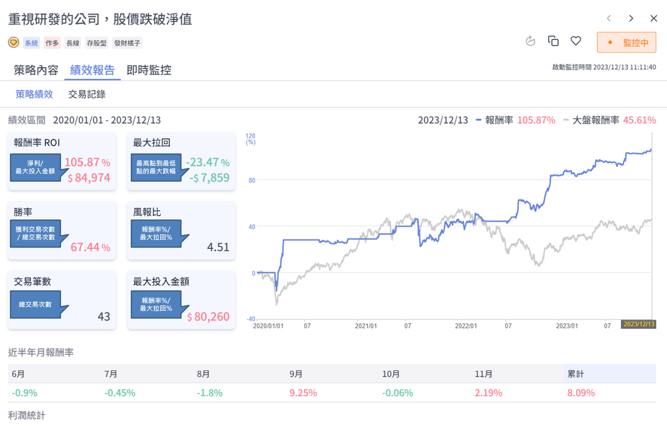Click the 存股型 tag

coord(96,43)
